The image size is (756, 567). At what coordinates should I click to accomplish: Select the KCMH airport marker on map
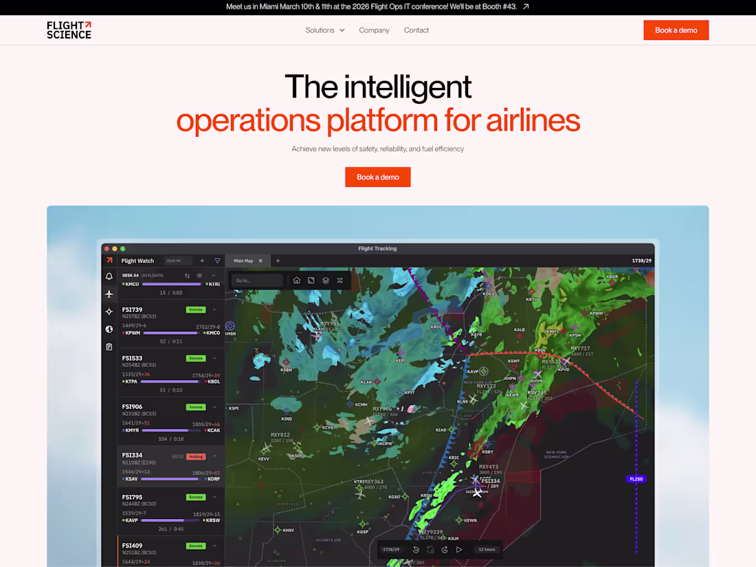351,404
